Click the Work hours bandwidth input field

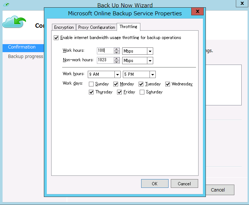[105, 51]
